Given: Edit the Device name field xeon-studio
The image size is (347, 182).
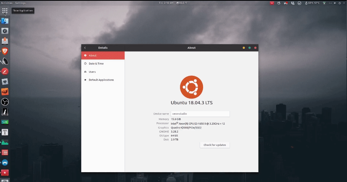Looking at the screenshot, I should click(x=200, y=114).
